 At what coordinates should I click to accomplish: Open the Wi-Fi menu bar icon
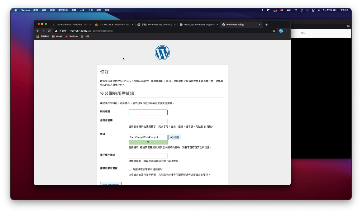pos(296,10)
